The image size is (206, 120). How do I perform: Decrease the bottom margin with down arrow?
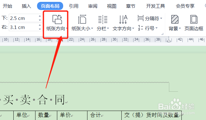tap(40, 20)
